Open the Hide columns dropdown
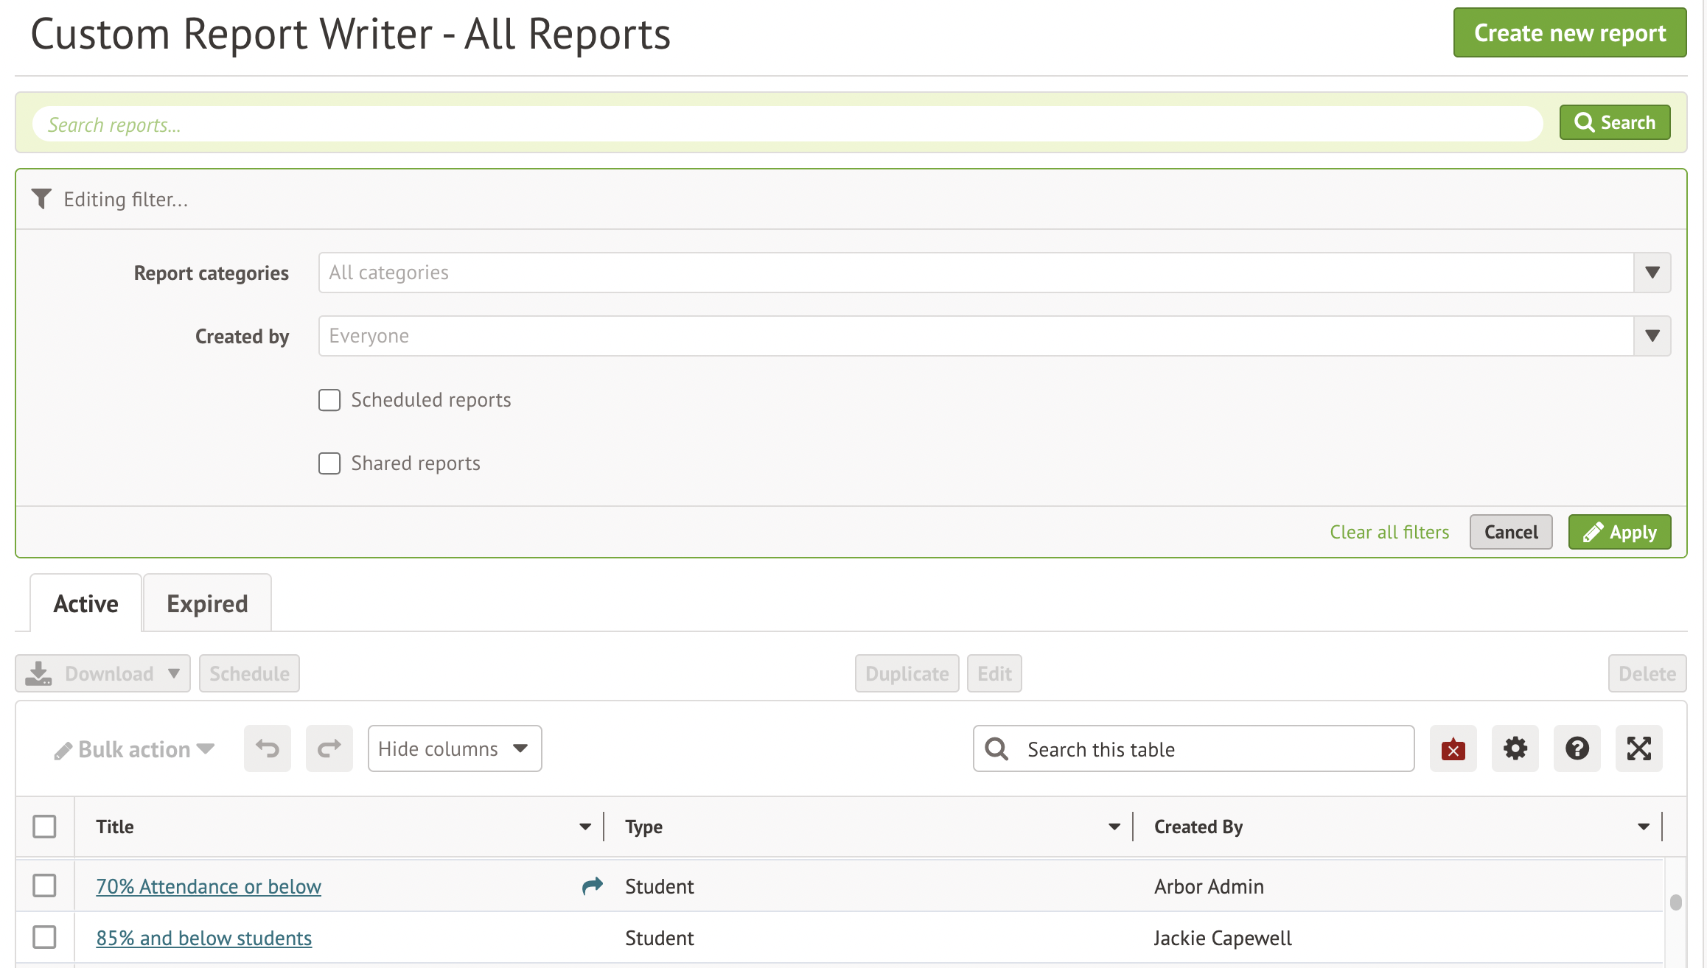This screenshot has width=1707, height=968. (454, 748)
